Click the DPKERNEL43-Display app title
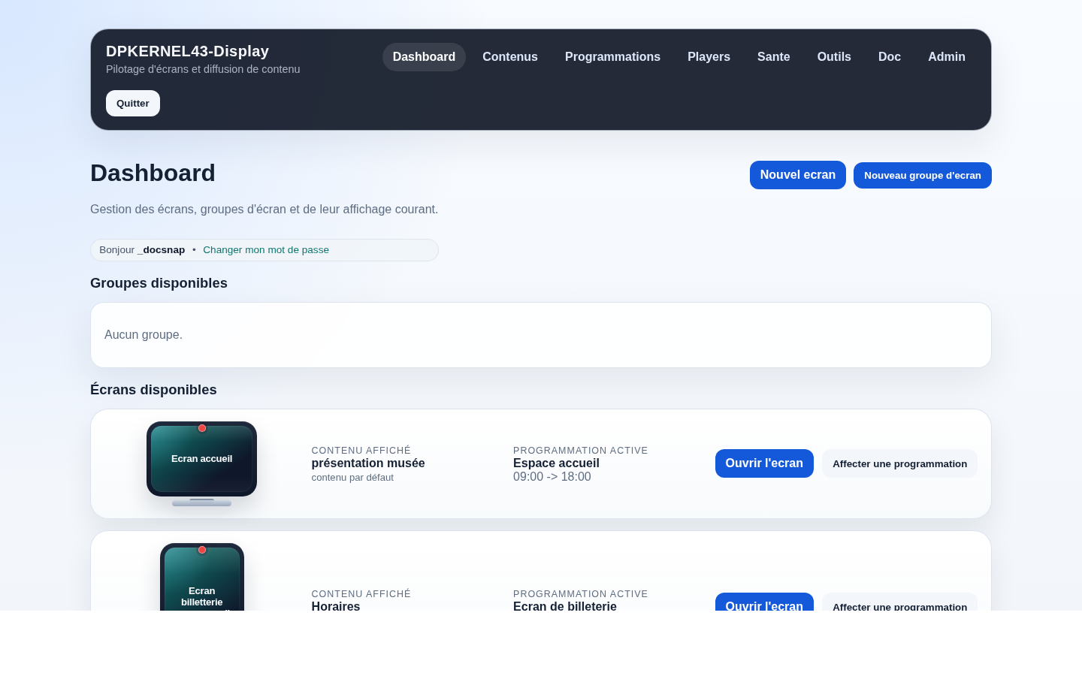The image size is (1082, 676). [187, 51]
